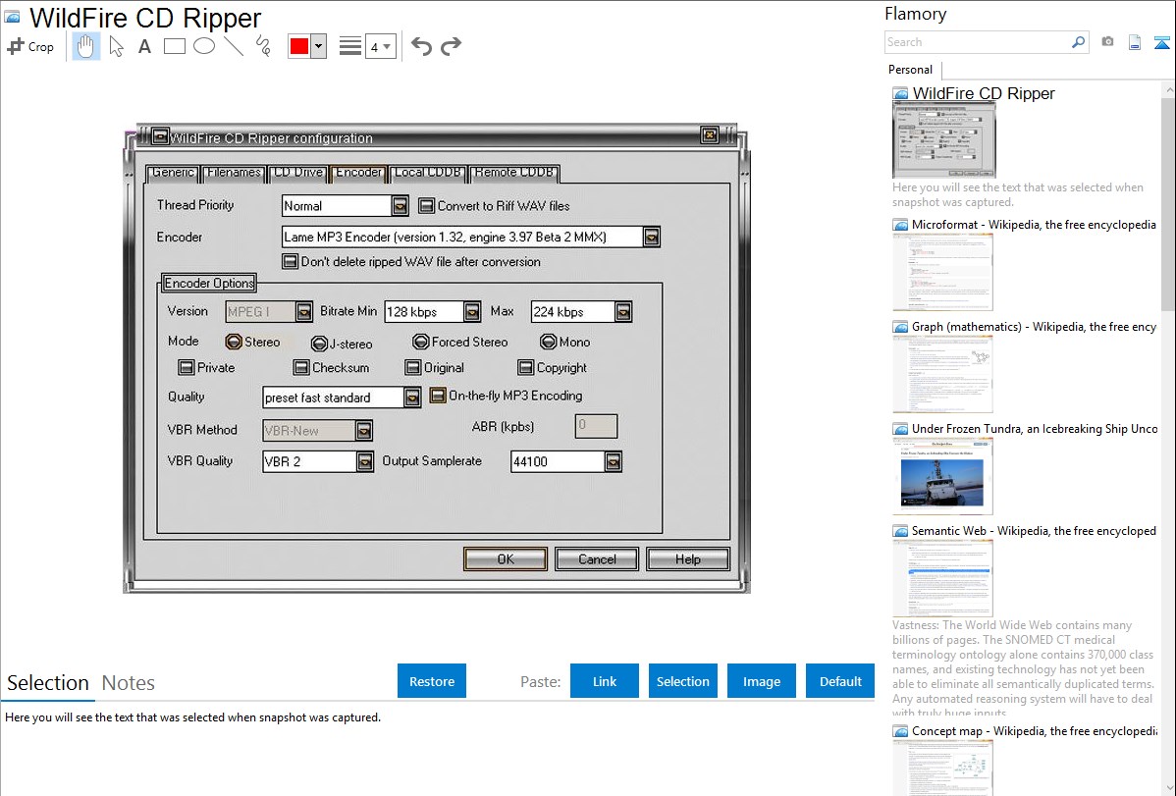This screenshot has height=796, width=1176.
Task: Select the Encoder tab
Action: pos(358,173)
